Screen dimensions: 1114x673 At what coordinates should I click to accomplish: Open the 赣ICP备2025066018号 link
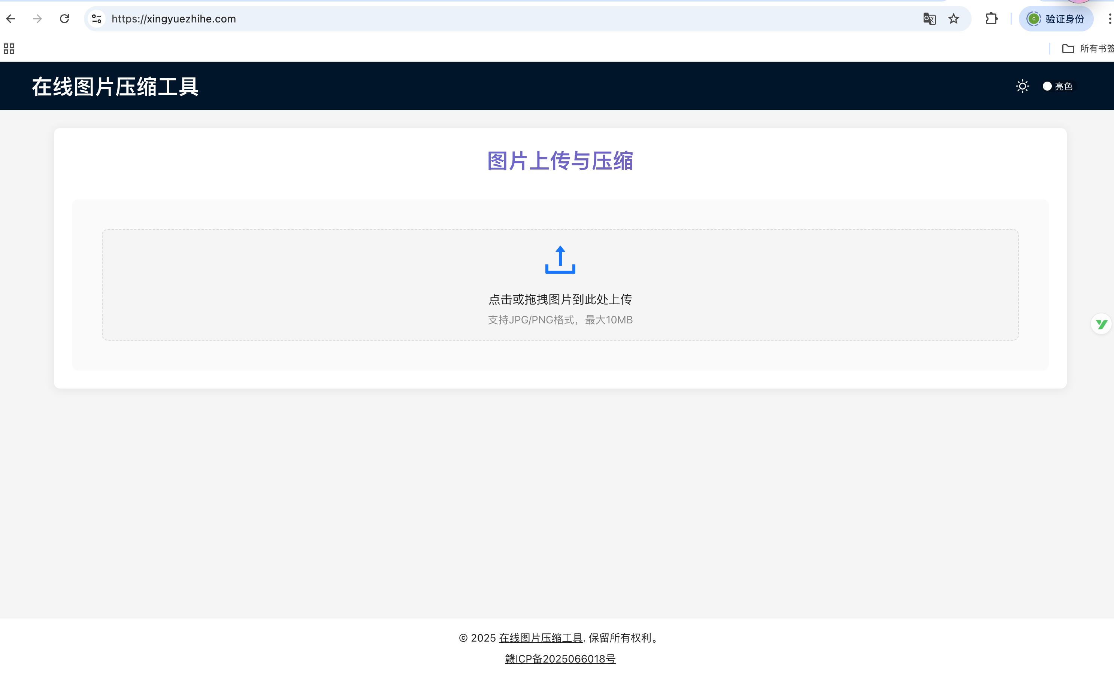[x=560, y=658]
